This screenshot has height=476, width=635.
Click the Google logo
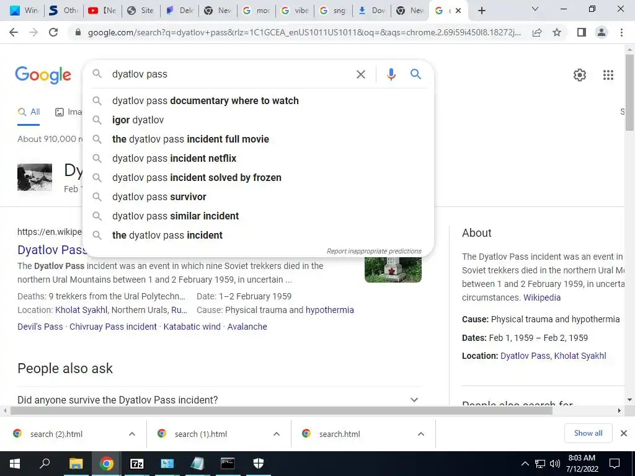(43, 75)
